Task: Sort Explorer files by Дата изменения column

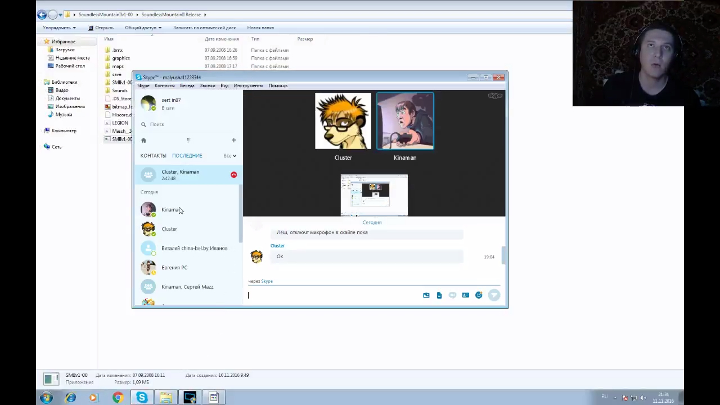Action: pyautogui.click(x=222, y=39)
